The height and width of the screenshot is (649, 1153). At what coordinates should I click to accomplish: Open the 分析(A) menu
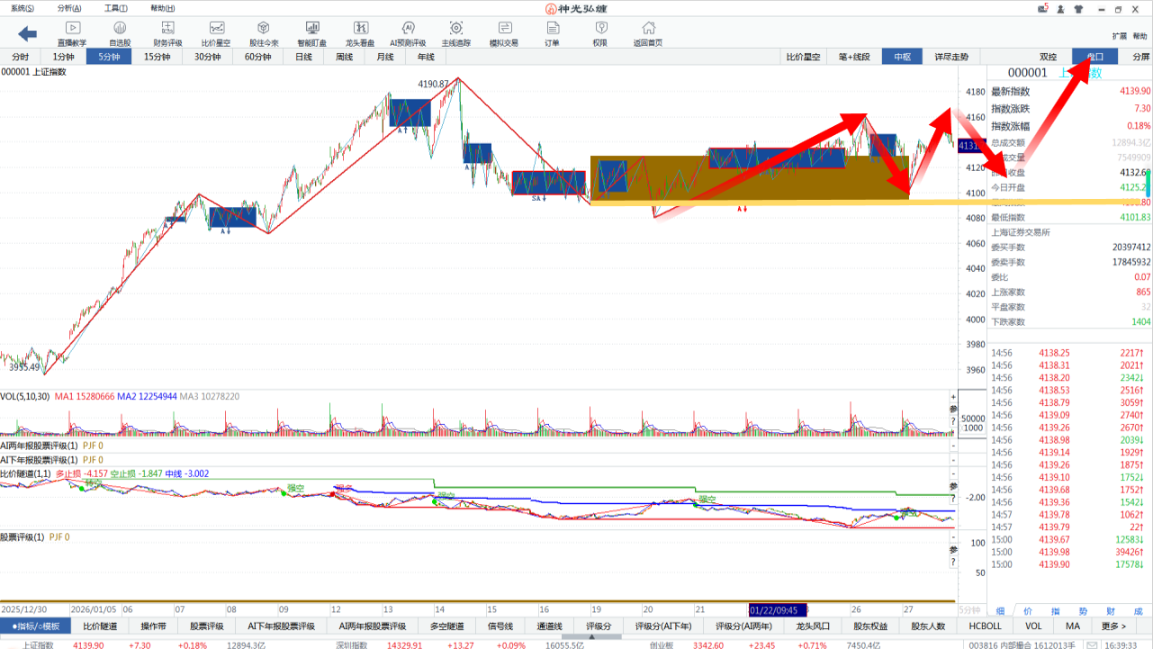(68, 8)
